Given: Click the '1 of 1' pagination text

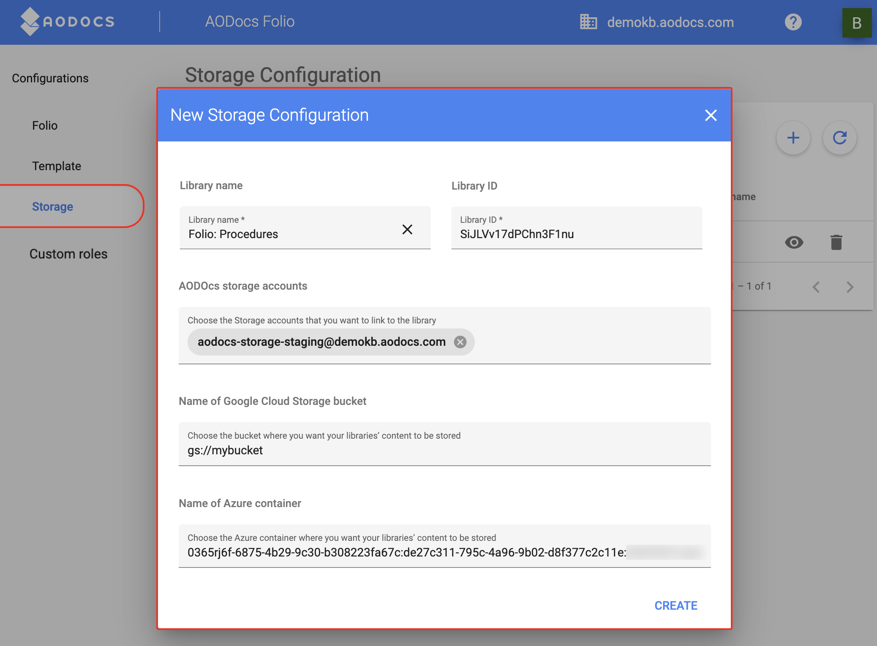Looking at the screenshot, I should [759, 286].
